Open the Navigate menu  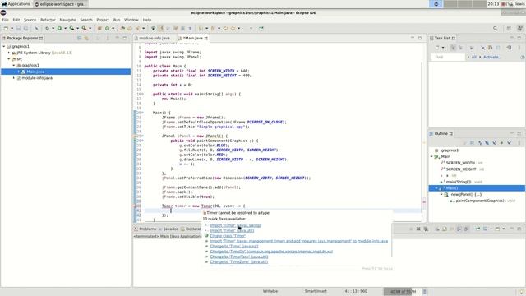67,20
